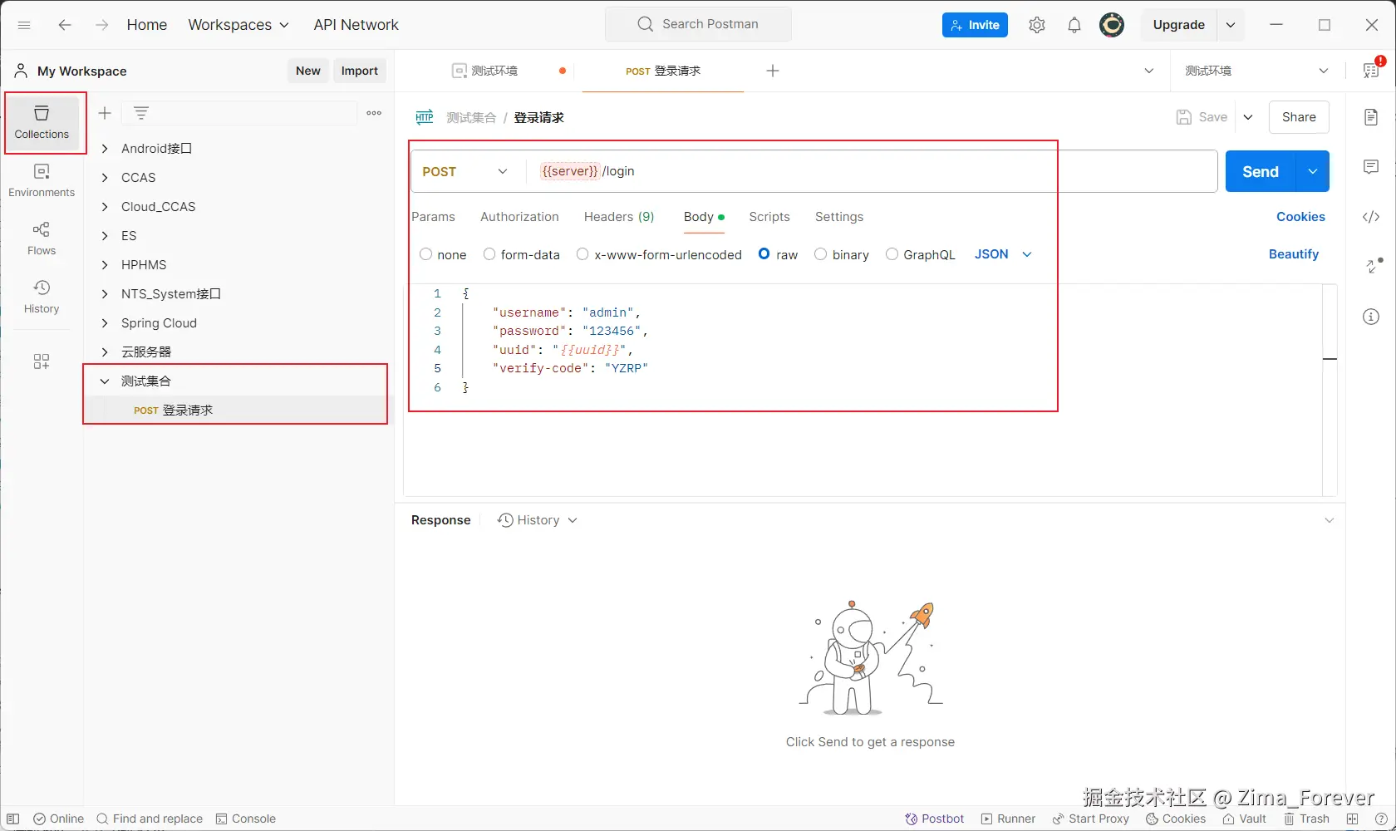The width and height of the screenshot is (1396, 831).
Task: Click the Invite button
Action: [975, 25]
